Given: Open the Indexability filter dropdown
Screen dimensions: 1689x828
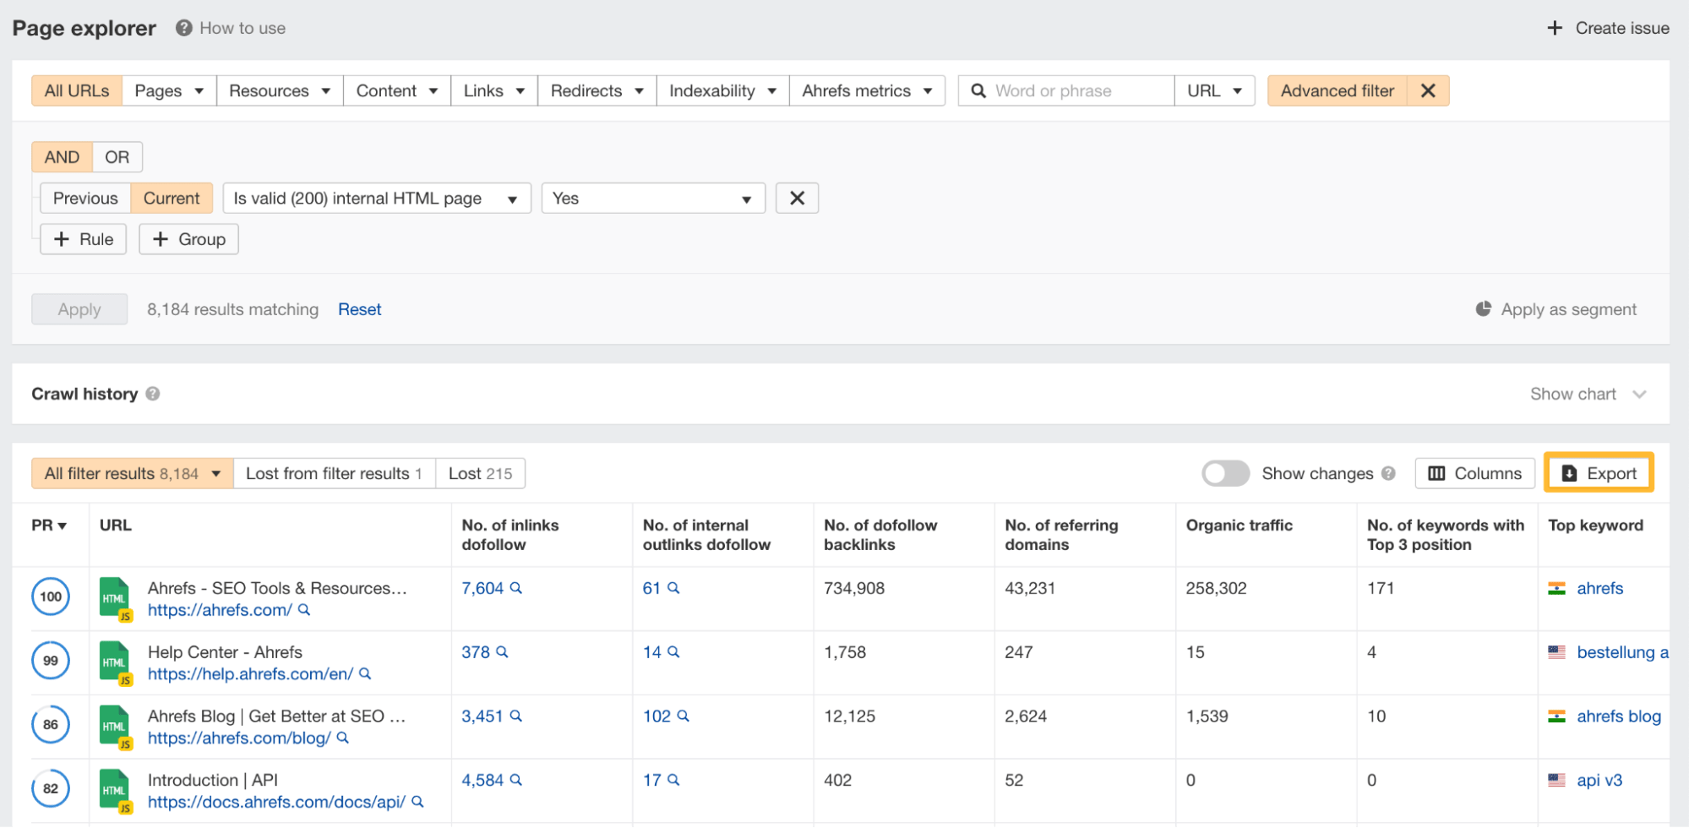Looking at the screenshot, I should click(722, 90).
